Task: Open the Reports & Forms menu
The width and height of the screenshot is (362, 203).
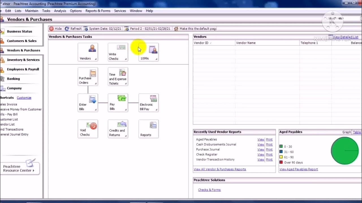Action: click(x=98, y=11)
